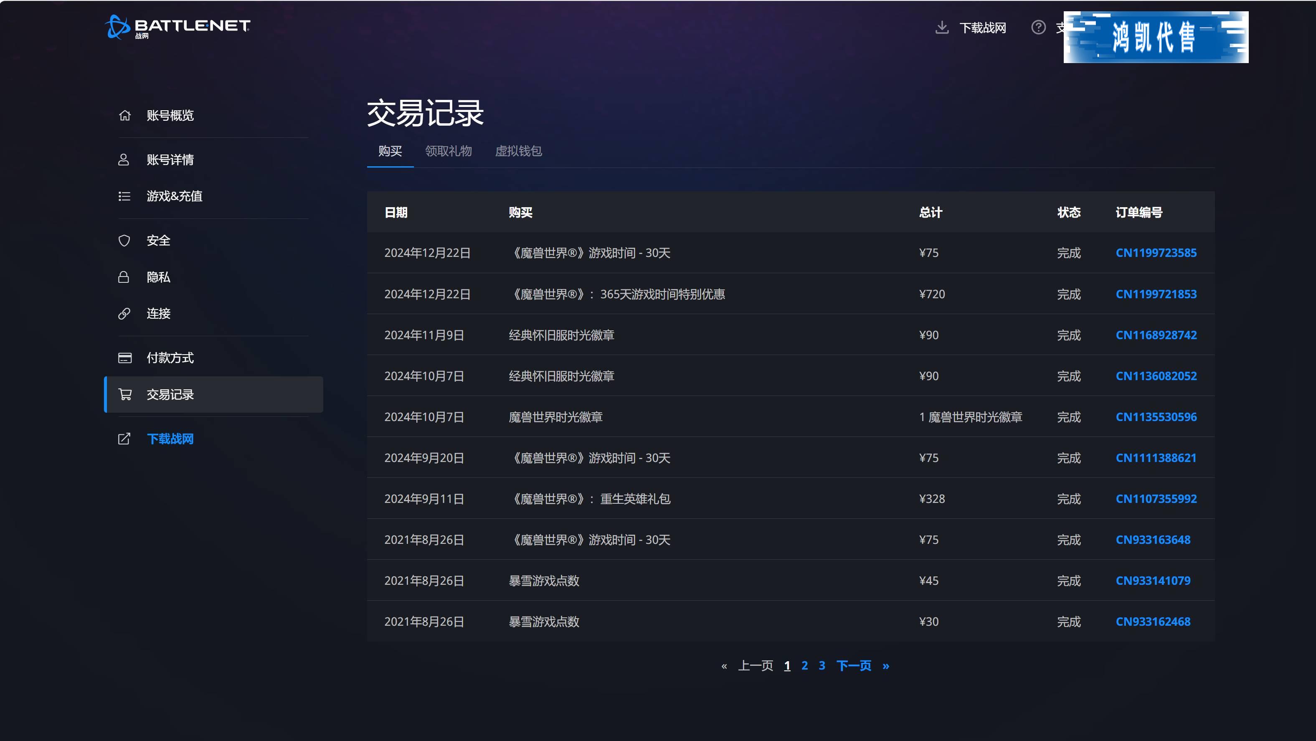
Task: Click the « first page arrow
Action: (x=724, y=666)
